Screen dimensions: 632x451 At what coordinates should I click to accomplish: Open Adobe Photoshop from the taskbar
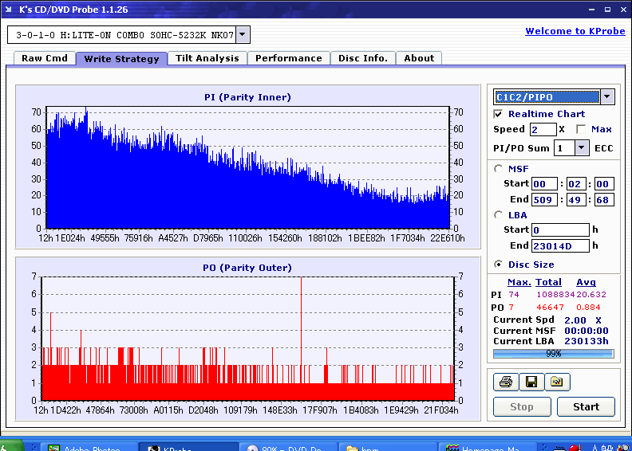pyautogui.click(x=86, y=449)
